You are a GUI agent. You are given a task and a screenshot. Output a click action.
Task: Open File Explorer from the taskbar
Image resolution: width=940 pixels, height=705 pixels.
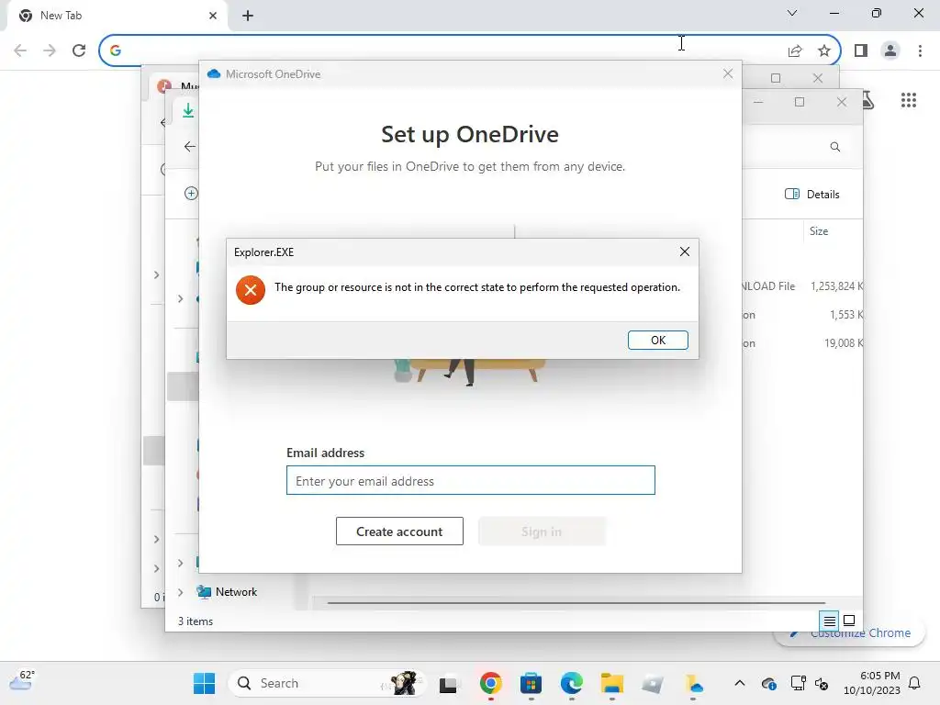(612, 683)
